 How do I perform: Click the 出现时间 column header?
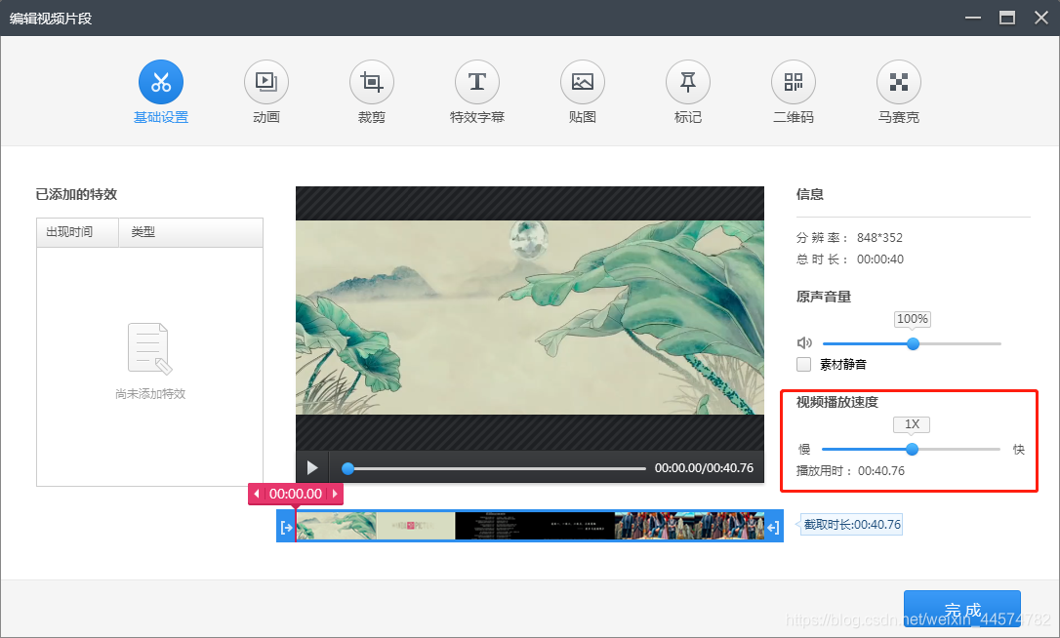[x=78, y=232]
